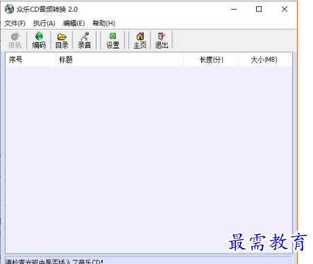Click the status bar message about music CD
This screenshot has height=264, width=313.
[54, 262]
